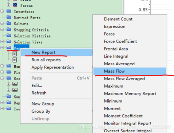Screen dimensions: 174x133
Task: Expand the Representations node
Action: (2, 103)
